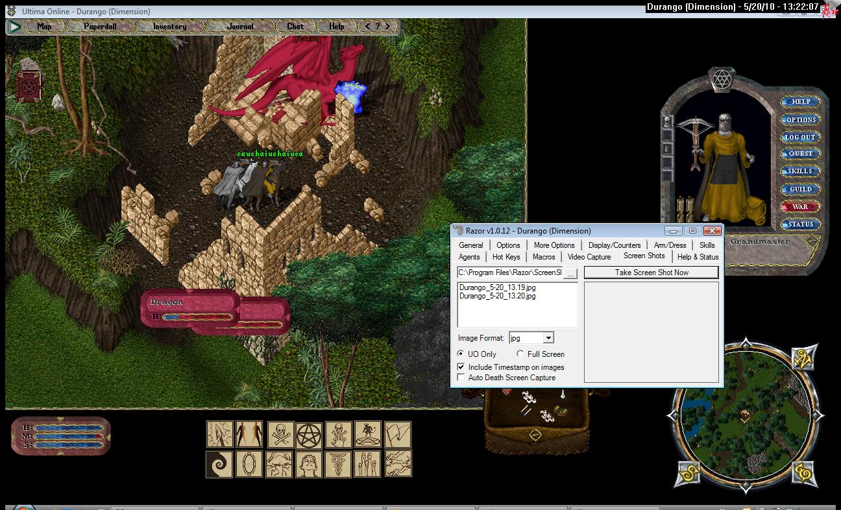
Task: Click the LOG OUT button on paperdoll
Action: (801, 138)
